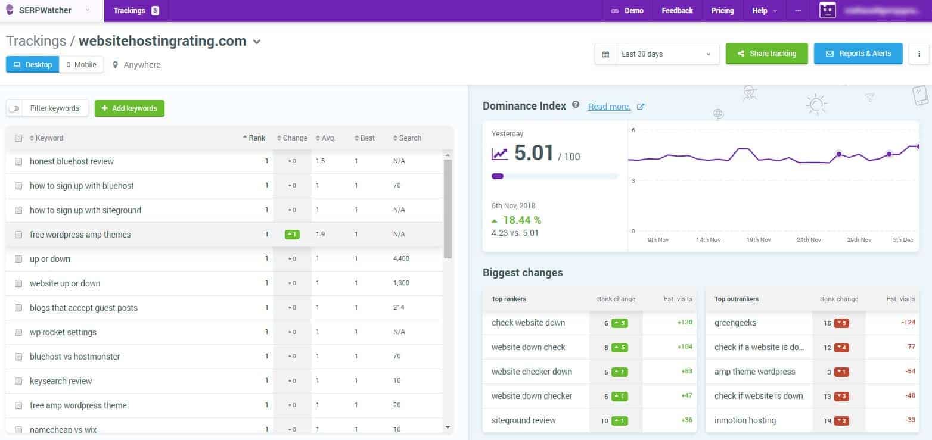Sort table by Rank column

pos(254,138)
